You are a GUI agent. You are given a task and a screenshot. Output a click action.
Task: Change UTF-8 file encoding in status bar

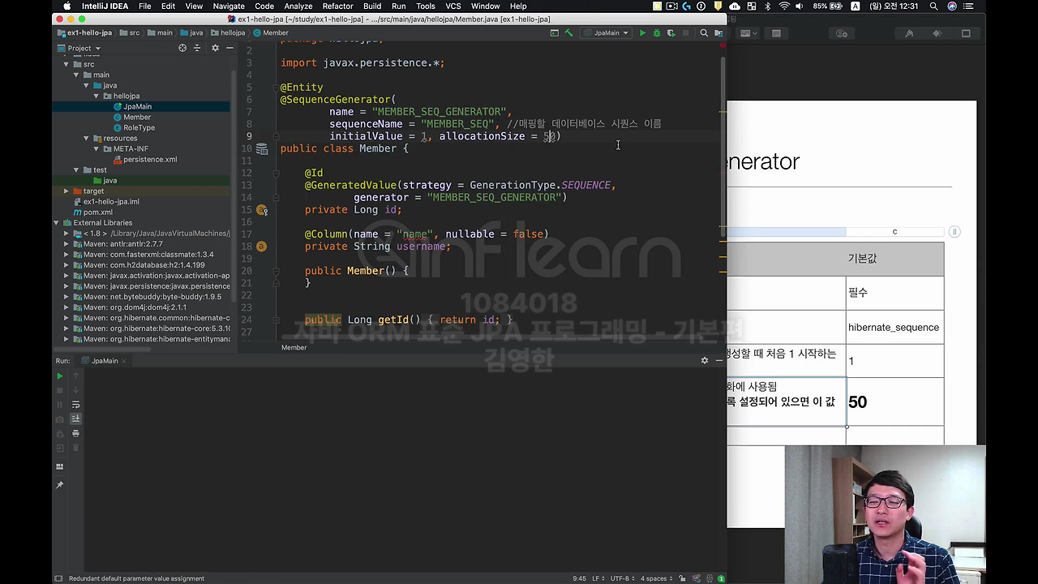622,578
